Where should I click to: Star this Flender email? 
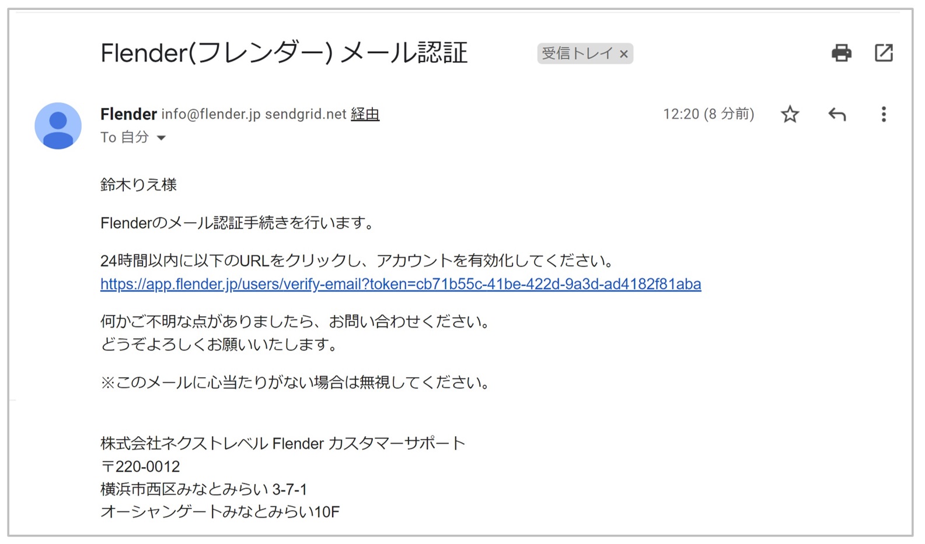790,114
